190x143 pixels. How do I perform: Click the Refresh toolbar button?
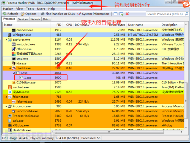point(10,14)
